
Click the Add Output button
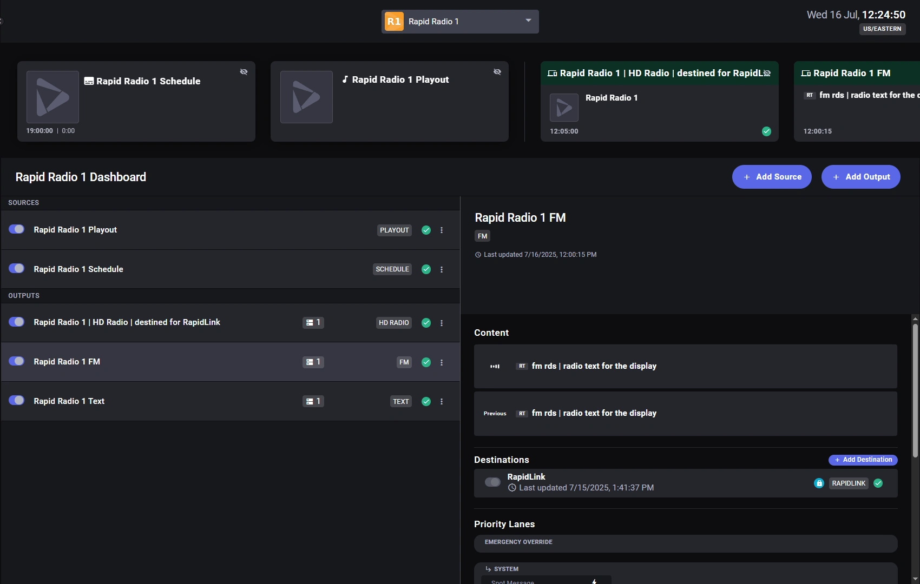point(861,177)
